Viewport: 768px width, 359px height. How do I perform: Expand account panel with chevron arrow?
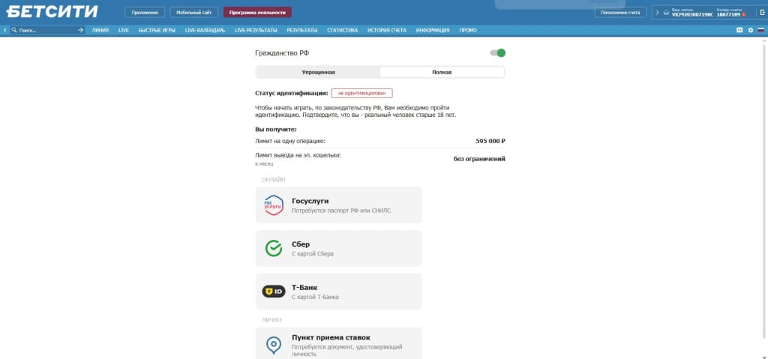tap(657, 13)
